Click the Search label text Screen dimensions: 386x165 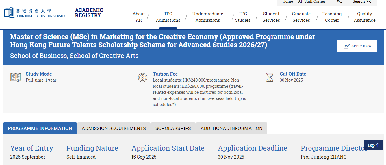click(x=359, y=1)
